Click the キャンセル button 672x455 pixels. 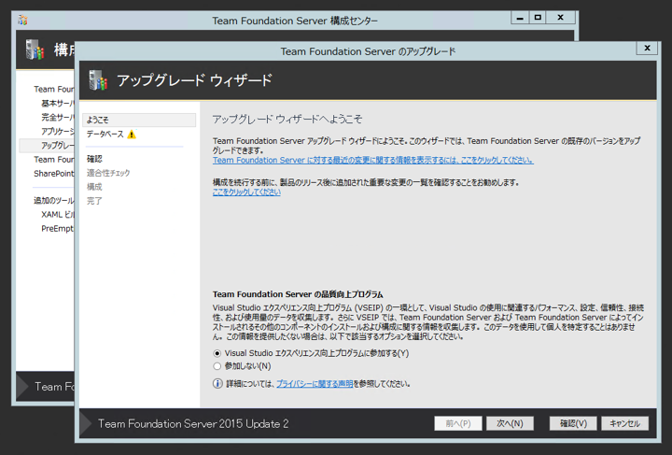pyautogui.click(x=624, y=423)
